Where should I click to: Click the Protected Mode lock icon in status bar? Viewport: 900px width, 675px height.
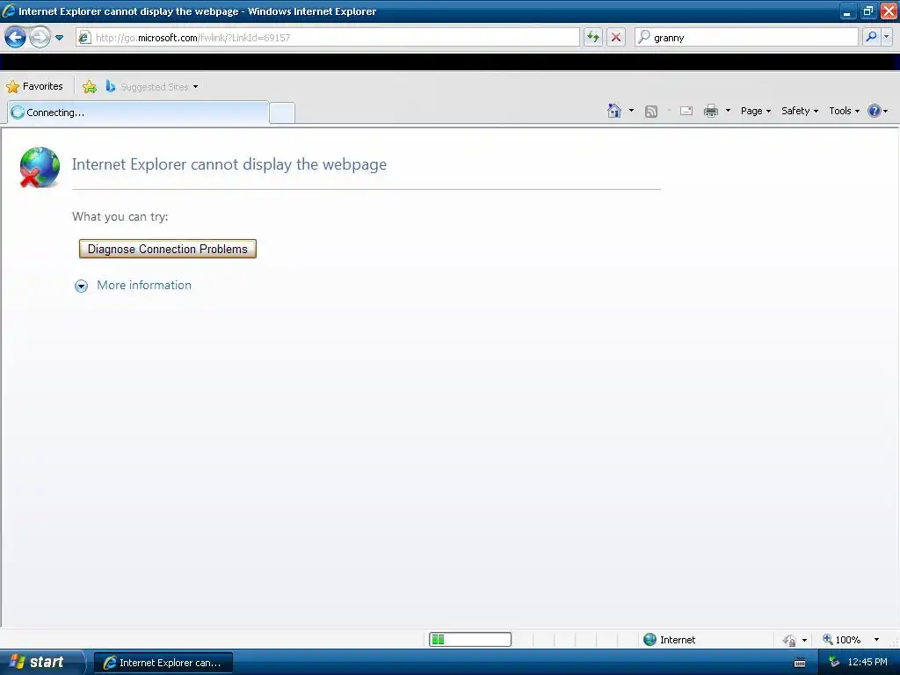[x=789, y=640]
